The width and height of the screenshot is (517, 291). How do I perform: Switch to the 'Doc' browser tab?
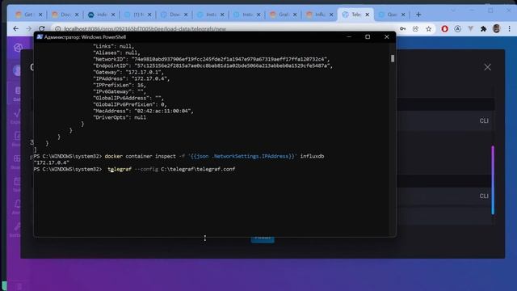65,15
